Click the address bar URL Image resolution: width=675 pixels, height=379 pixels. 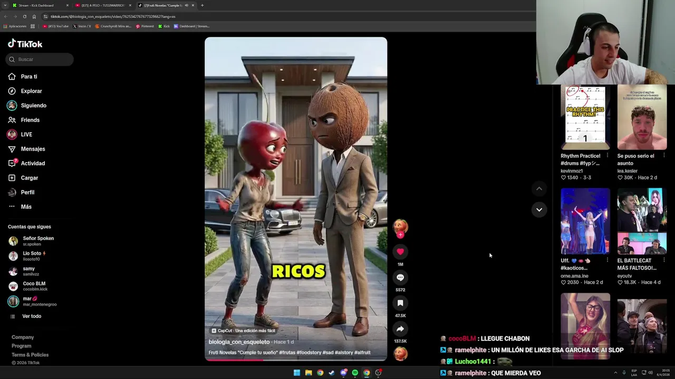[x=113, y=16]
